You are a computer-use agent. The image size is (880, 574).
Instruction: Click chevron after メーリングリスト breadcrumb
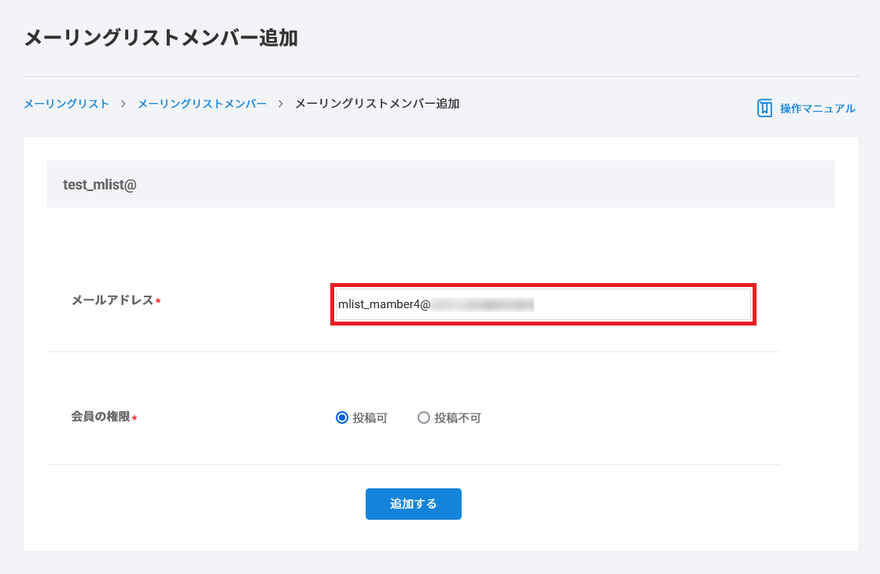(123, 104)
